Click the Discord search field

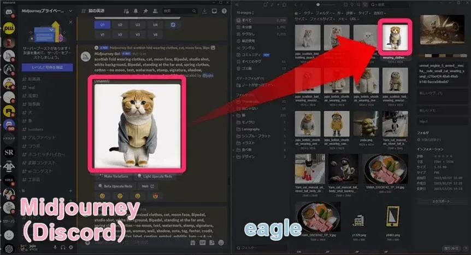coord(180,11)
